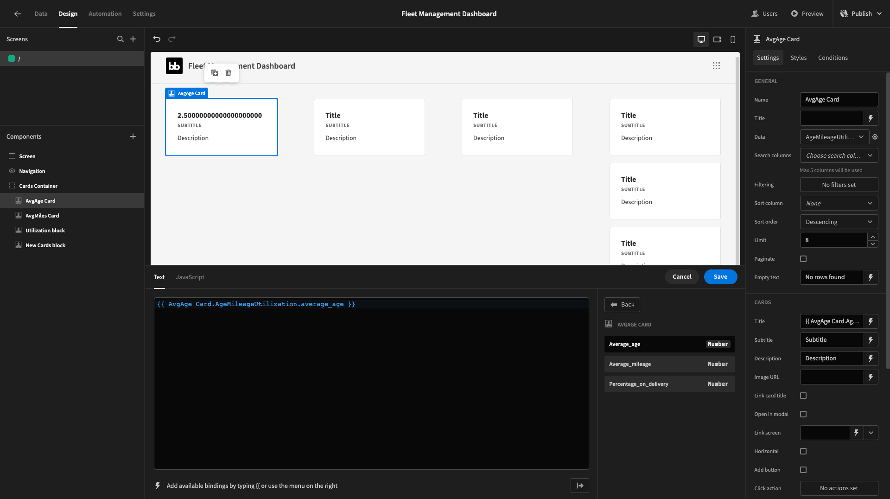Open the Sort order Descending dropdown
Screen dimensions: 890x499
tap(839, 222)
